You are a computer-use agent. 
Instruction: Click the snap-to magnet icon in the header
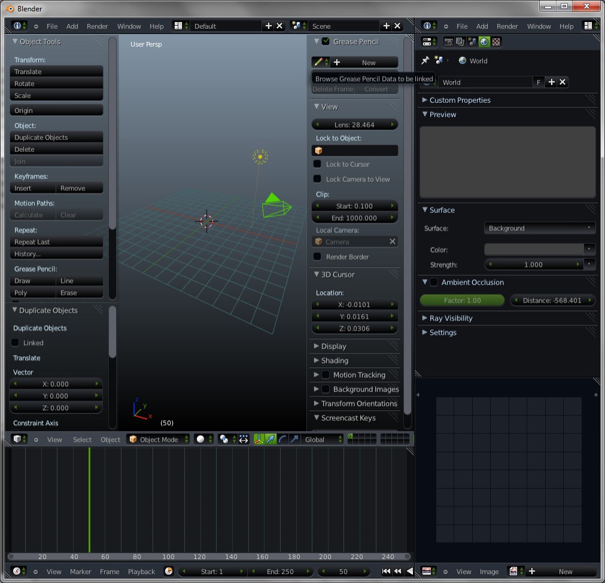coord(244,439)
